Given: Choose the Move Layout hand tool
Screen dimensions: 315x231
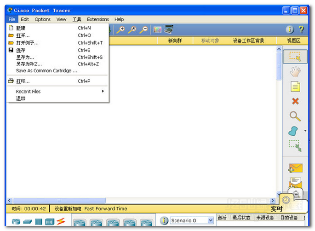Looking at the screenshot, I should click(295, 72).
